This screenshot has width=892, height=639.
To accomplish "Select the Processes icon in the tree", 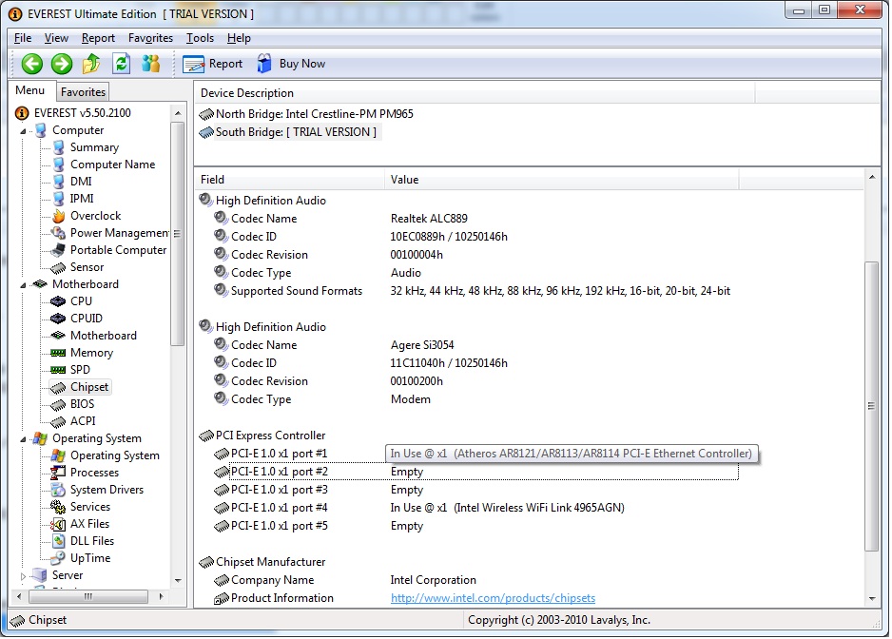I will click(58, 473).
